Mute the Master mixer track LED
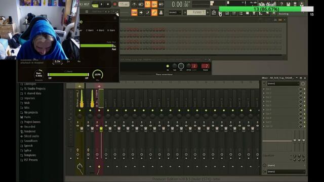Viewport: 324px width, 182px height. click(x=80, y=111)
